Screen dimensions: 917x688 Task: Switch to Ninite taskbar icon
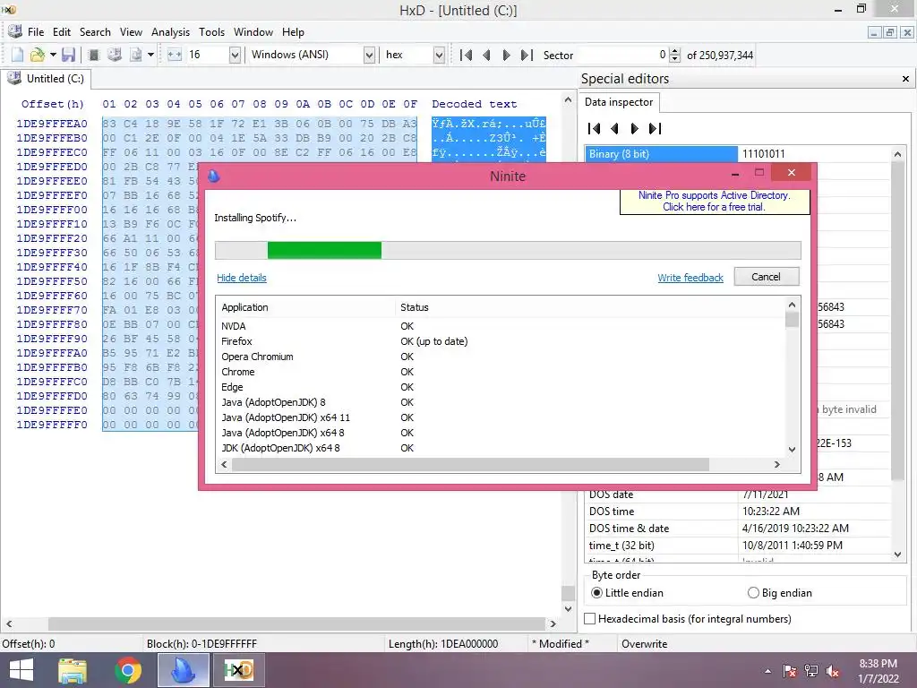click(183, 670)
